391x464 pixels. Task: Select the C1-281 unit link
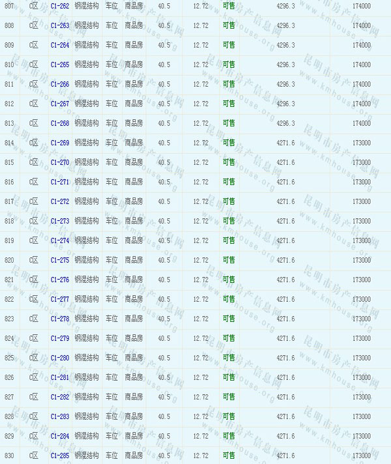coord(59,378)
